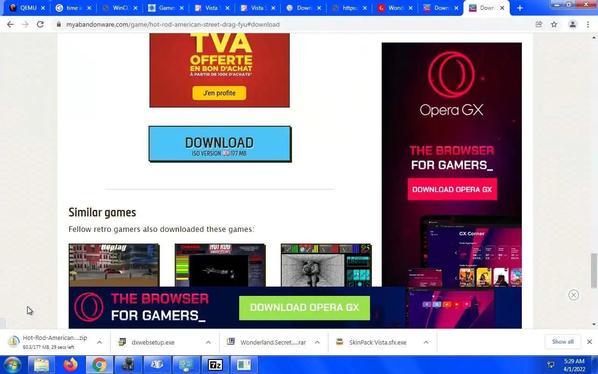598x374 pixels.
Task: Launch Windows Explorer from the taskbar
Action: (x=42, y=365)
